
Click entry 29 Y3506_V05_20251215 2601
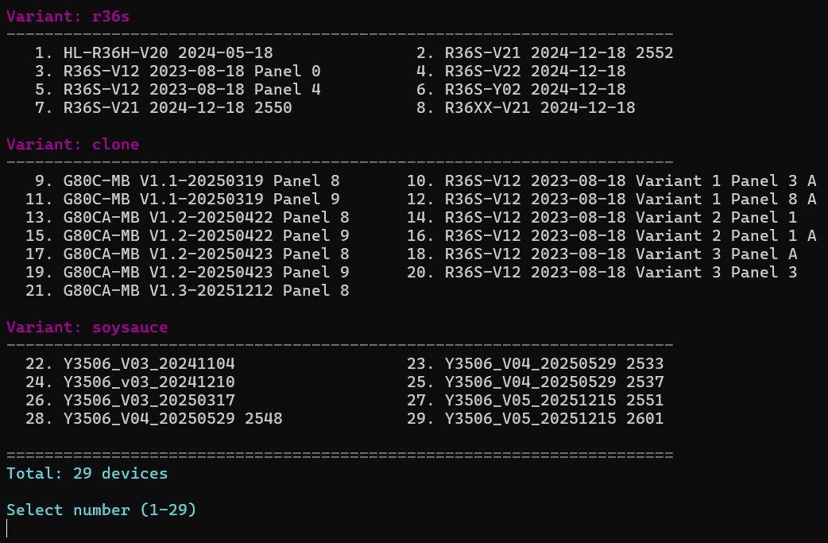pos(535,418)
